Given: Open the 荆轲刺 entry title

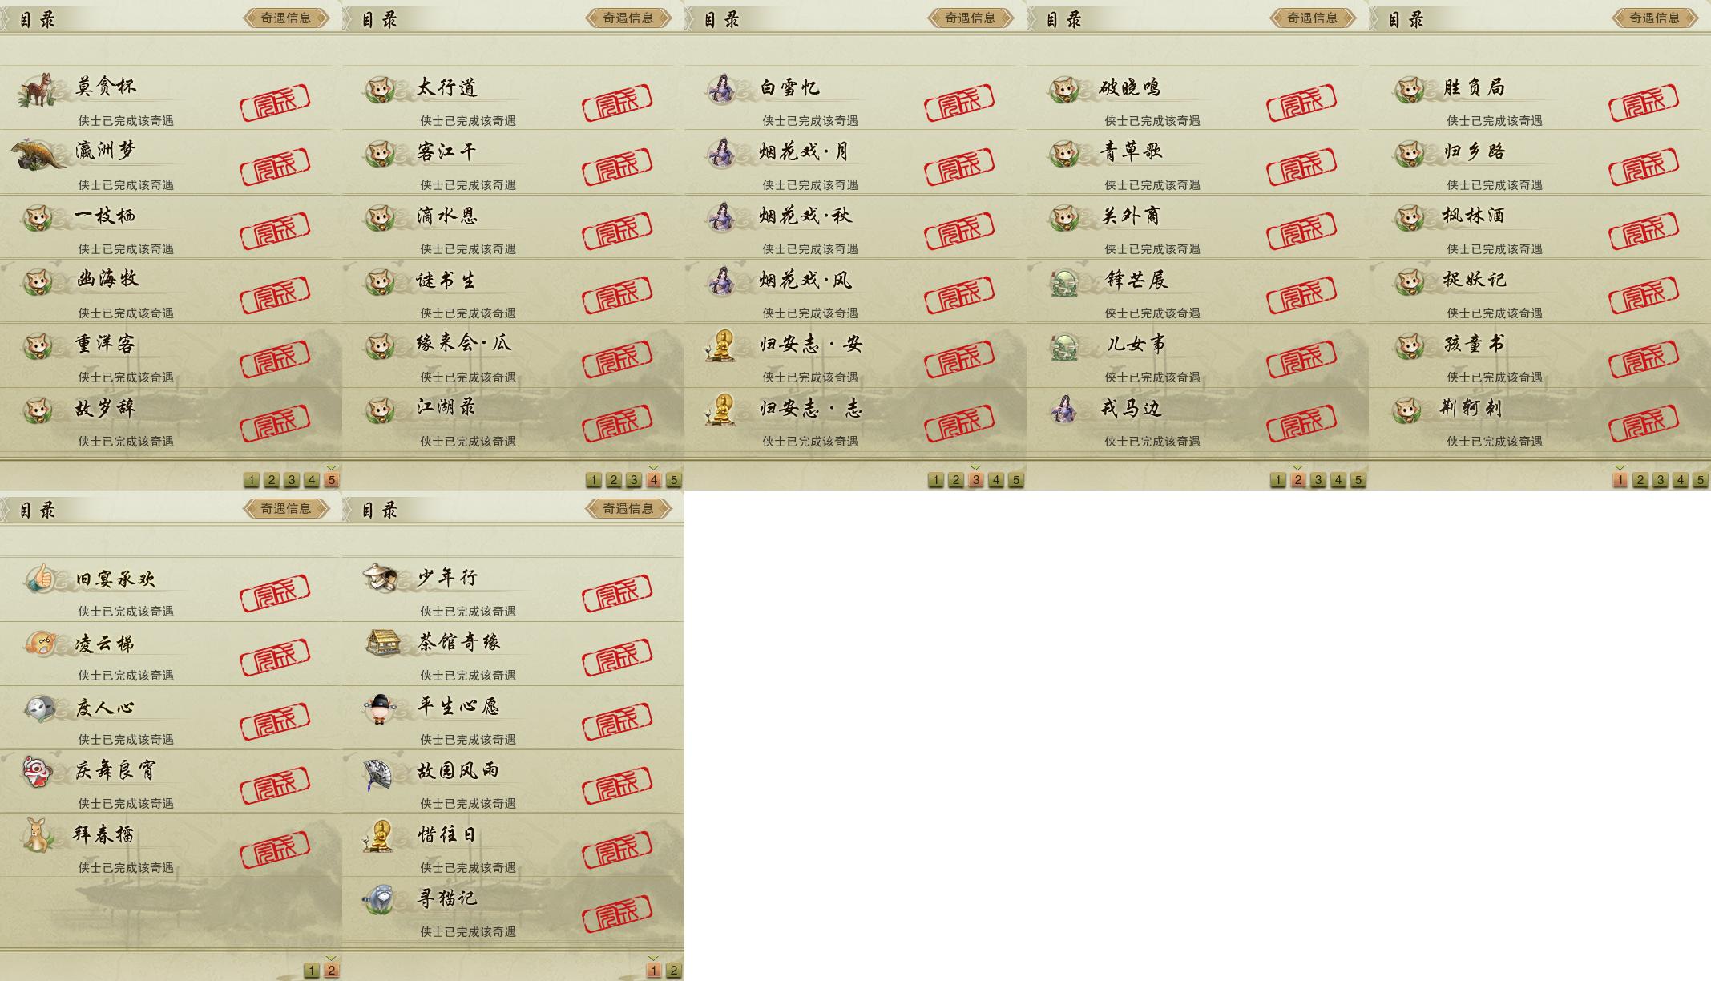Looking at the screenshot, I should [x=1472, y=408].
